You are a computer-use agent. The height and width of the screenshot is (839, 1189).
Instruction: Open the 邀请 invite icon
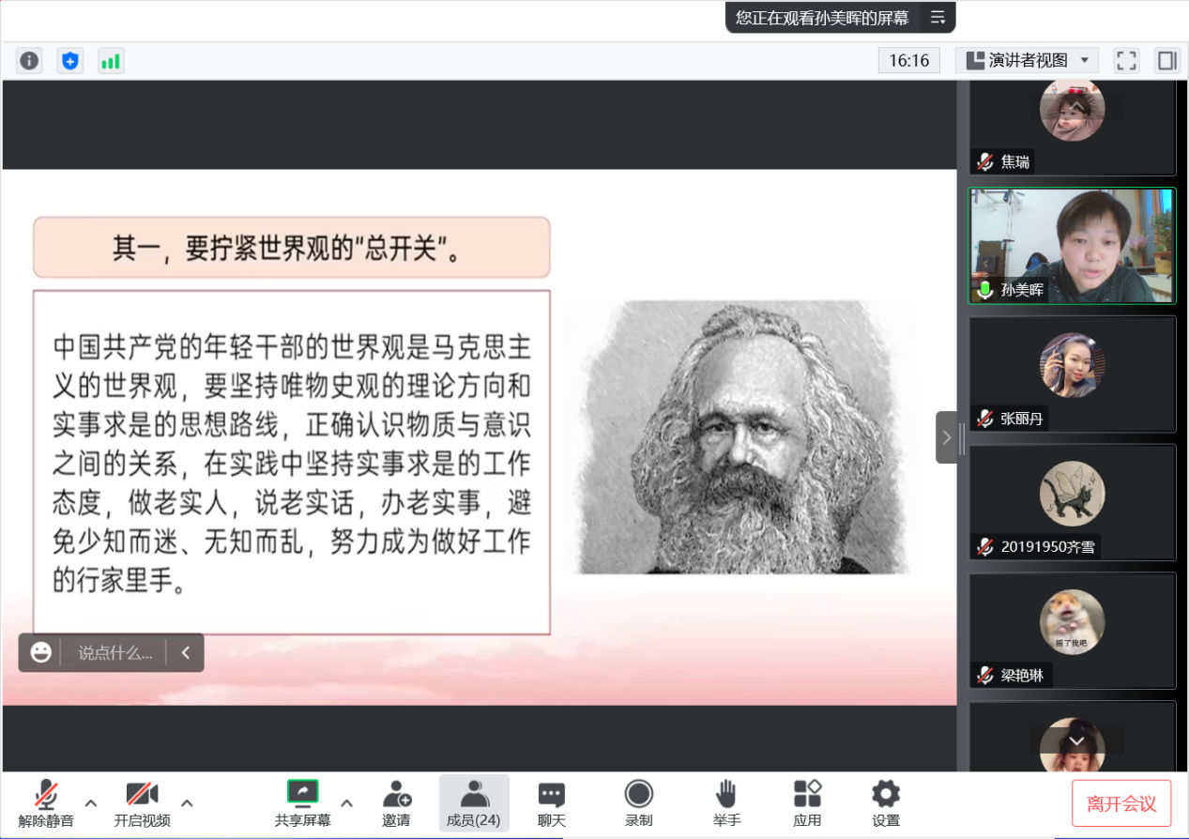coord(396,803)
